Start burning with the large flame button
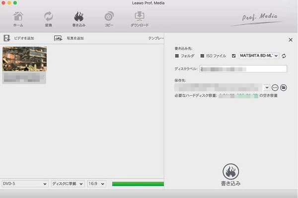The height and width of the screenshot is (198, 298). click(231, 171)
